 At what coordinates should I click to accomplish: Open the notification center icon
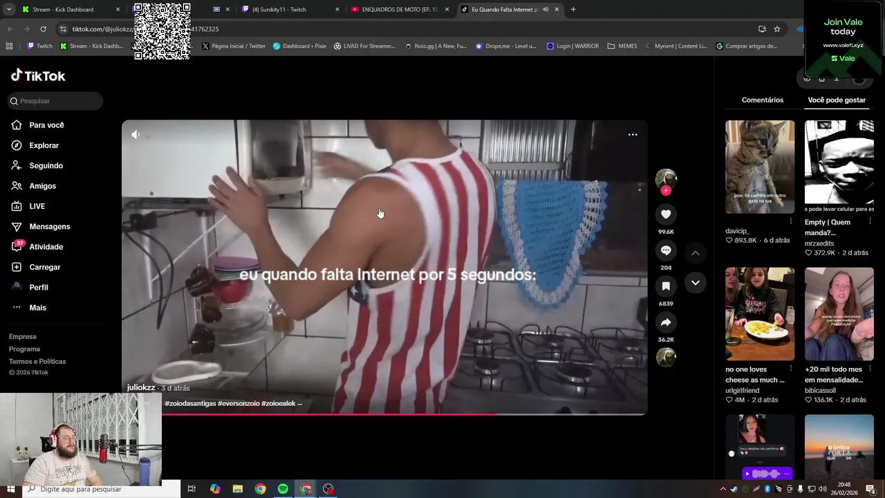pos(870,489)
